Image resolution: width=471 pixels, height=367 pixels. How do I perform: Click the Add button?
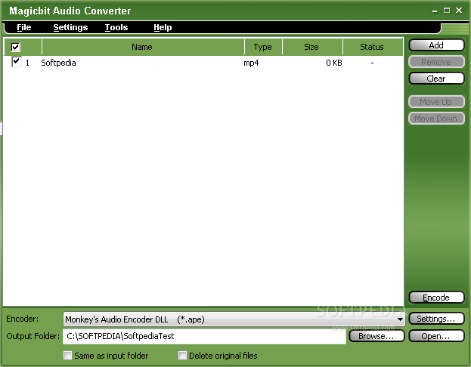pyautogui.click(x=436, y=45)
